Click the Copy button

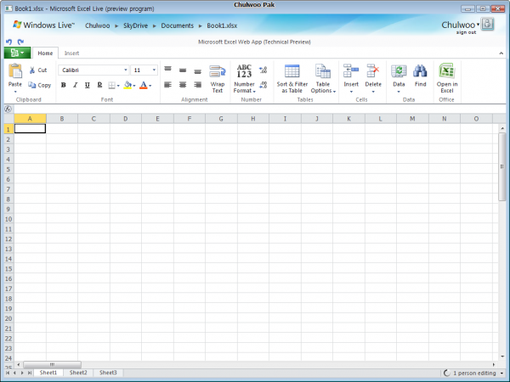click(39, 85)
